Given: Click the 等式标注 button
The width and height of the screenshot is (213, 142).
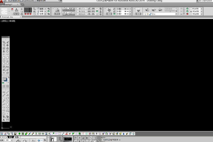Looking at the screenshot, I should click(82, 11).
